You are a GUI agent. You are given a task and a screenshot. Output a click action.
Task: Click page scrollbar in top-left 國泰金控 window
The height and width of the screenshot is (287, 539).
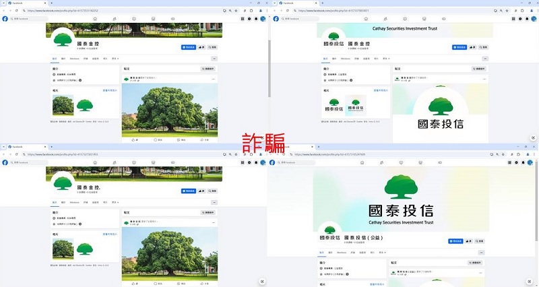[269, 69]
